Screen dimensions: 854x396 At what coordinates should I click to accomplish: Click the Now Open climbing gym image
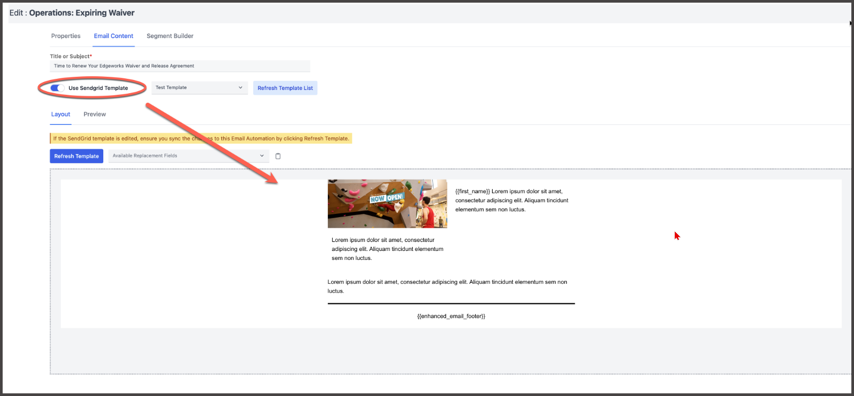tap(387, 204)
